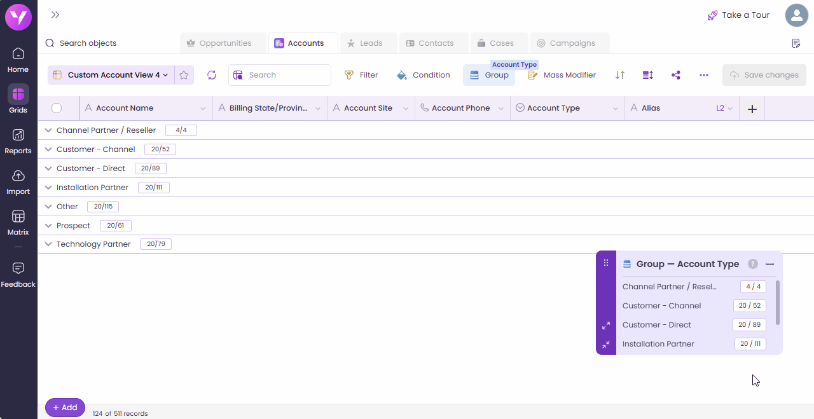Open Reports from the left sidebar
This screenshot has width=814, height=419.
[x=18, y=141]
